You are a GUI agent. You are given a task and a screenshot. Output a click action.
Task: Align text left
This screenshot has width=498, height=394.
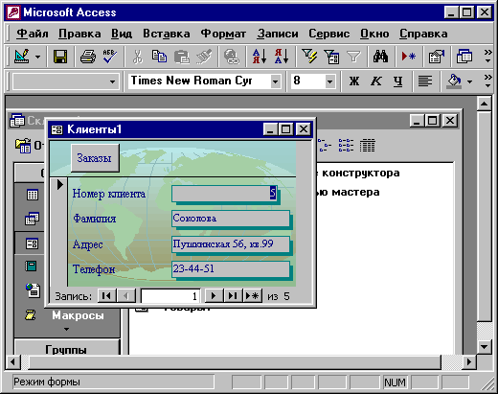tap(425, 81)
